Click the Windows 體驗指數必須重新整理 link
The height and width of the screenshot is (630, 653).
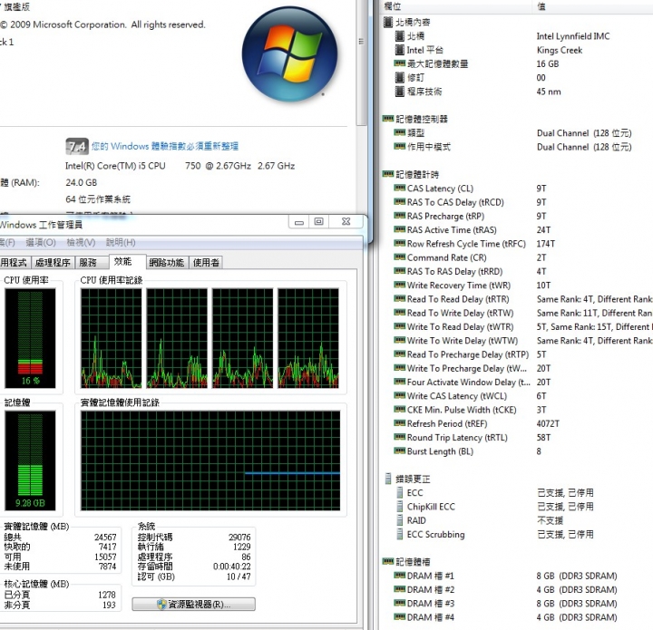[x=165, y=146]
